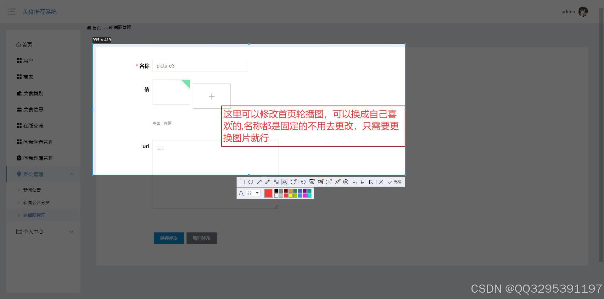Select the arrow drawing tool

259,182
